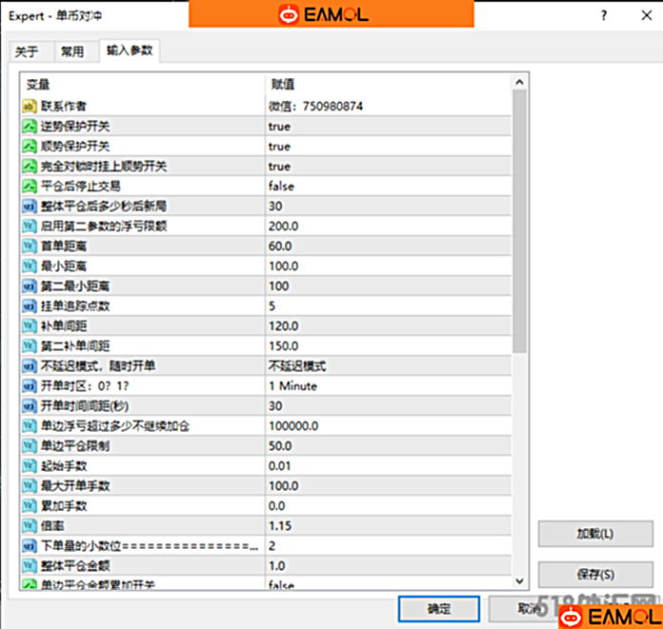Cancel with the 取消 button
Viewport: 663px width, 629px height.
529,609
